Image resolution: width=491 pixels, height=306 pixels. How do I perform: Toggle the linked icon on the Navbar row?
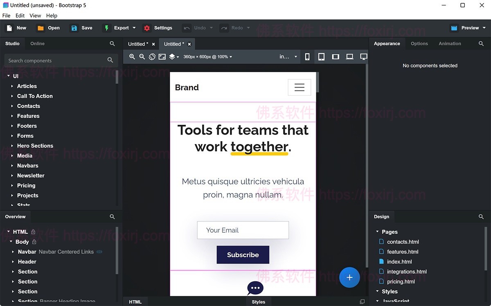[99, 252]
